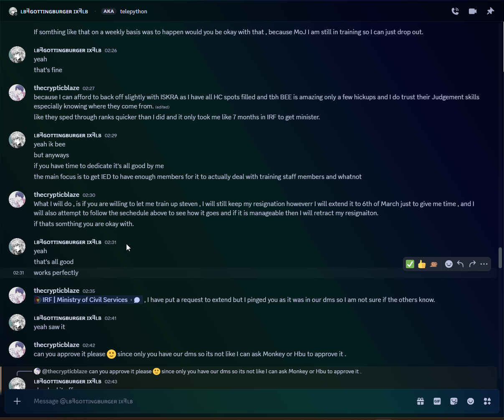Open Add Reaction picker on hovered message

coord(449,264)
